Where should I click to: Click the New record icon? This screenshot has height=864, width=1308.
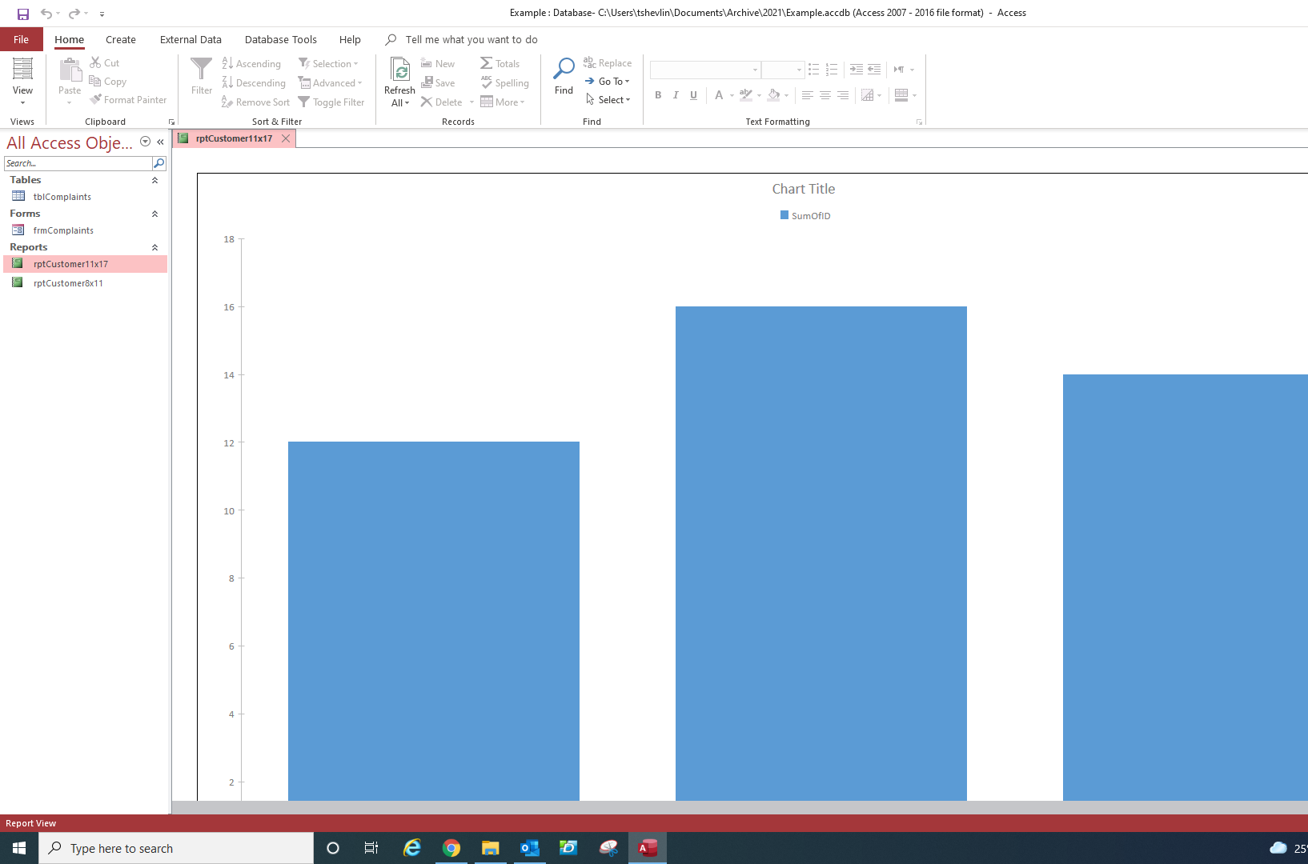427,63
